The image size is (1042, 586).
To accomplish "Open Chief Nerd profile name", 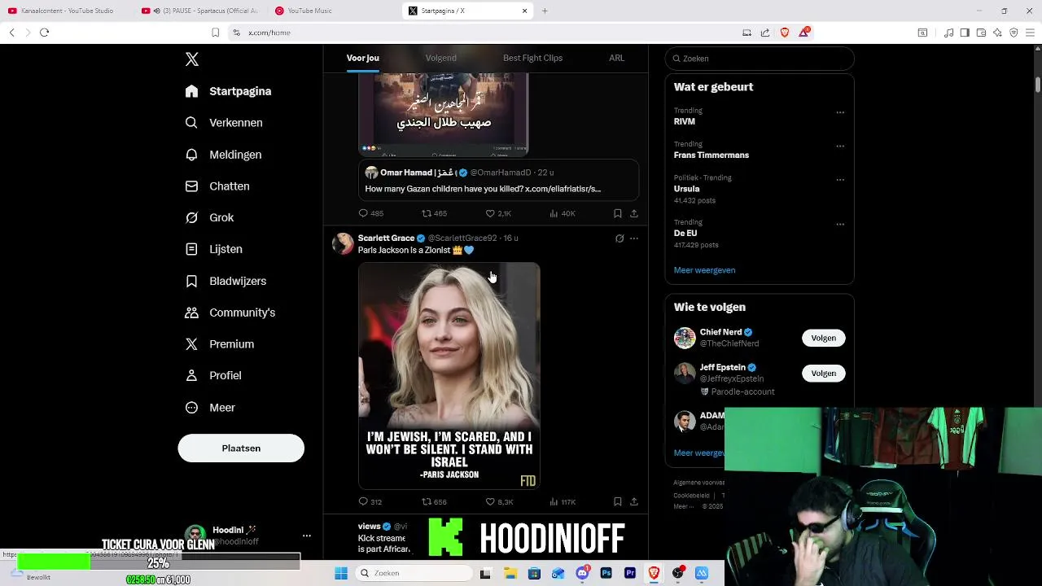I will pyautogui.click(x=720, y=332).
